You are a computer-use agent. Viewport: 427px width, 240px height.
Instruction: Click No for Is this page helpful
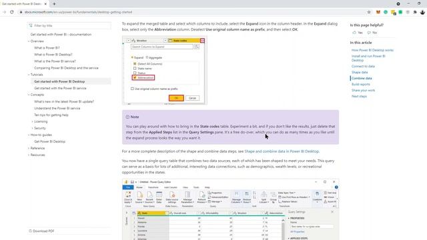tap(372, 33)
